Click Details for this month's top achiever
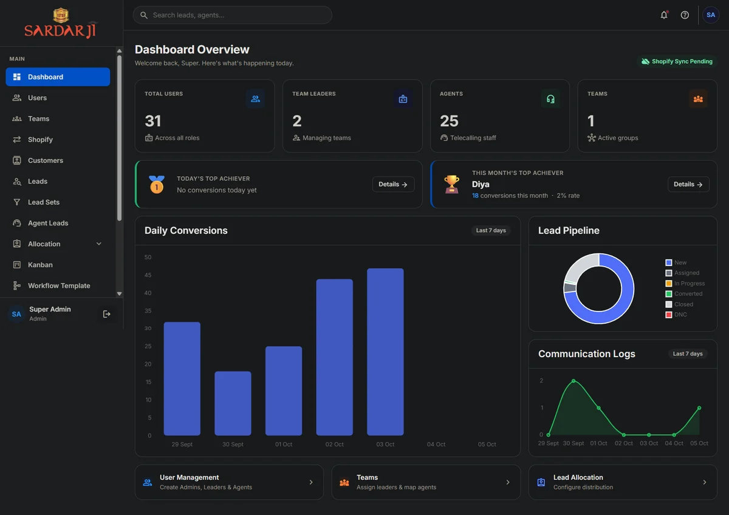 [688, 184]
